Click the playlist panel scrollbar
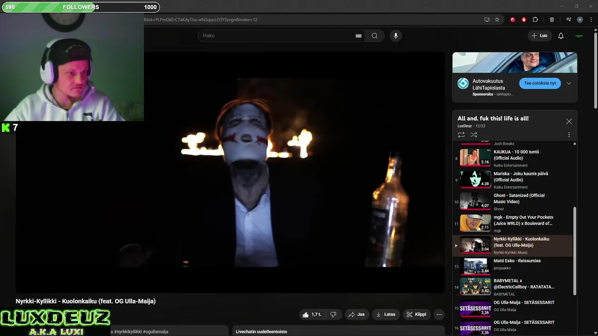This screenshot has height=336, width=598. point(575,252)
